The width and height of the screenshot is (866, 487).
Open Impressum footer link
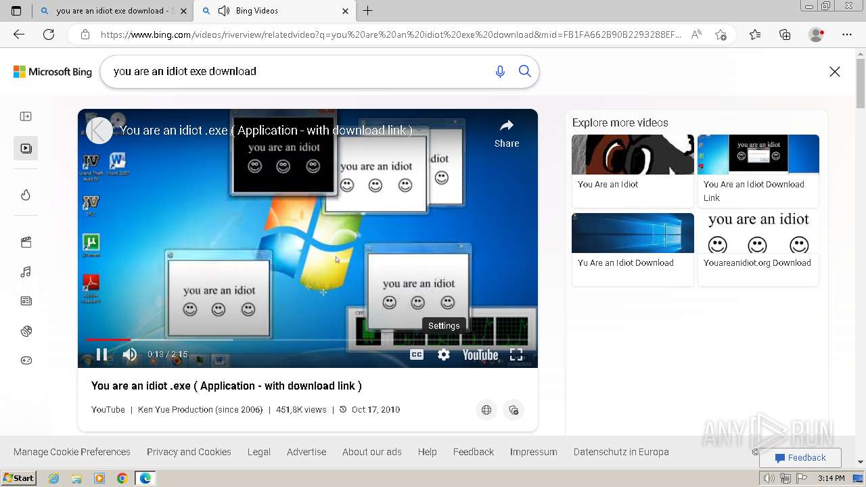pos(534,452)
